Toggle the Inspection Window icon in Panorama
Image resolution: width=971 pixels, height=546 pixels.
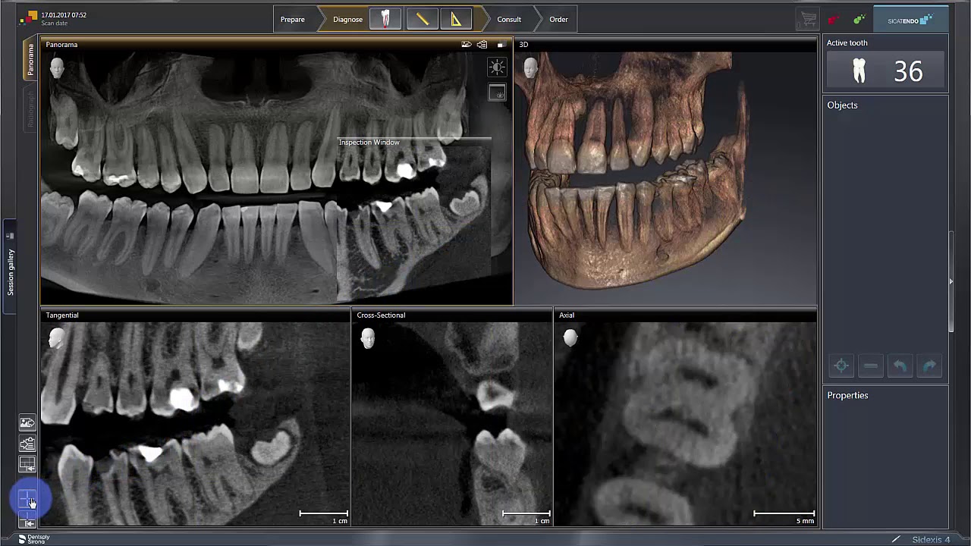click(497, 93)
